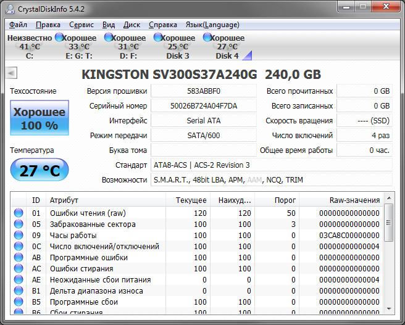Click status orb for attribute 05 row
This screenshot has height=325, width=405.
point(19,224)
